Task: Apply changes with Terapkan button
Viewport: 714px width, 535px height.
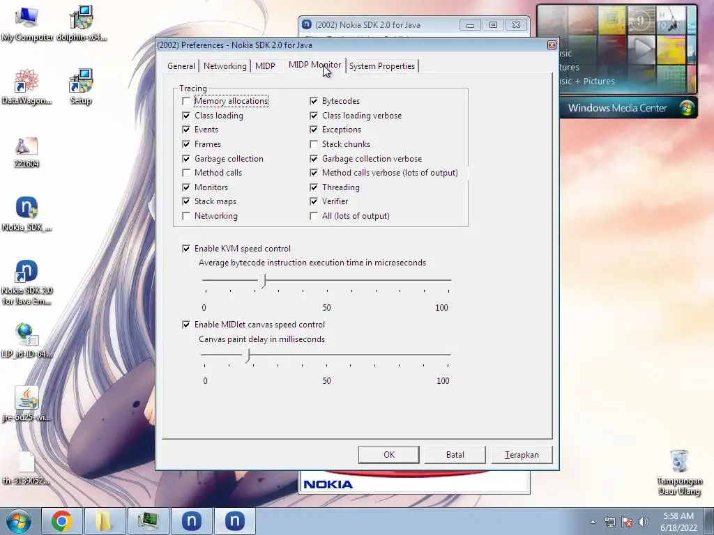Action: click(522, 455)
